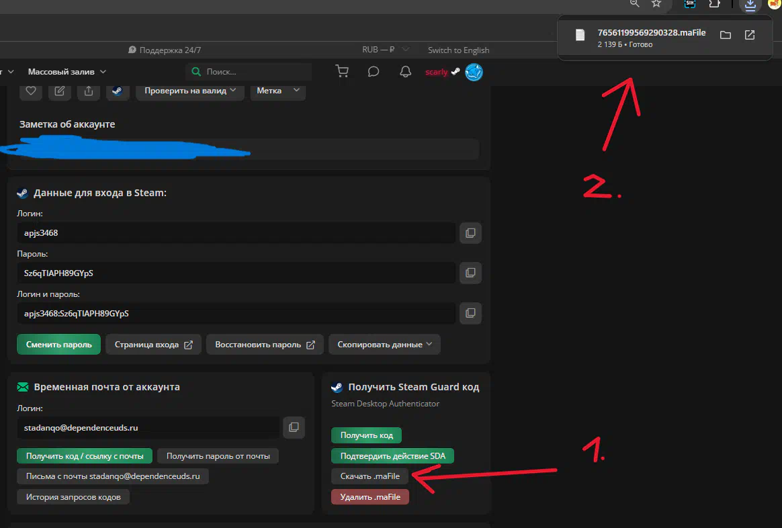Copy the Steam login apjs3468
The width and height of the screenshot is (782, 528).
pos(470,233)
